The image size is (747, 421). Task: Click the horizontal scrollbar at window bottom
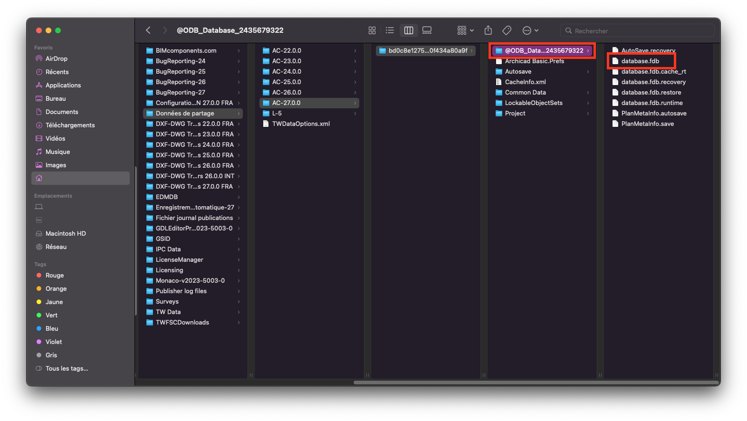click(536, 383)
